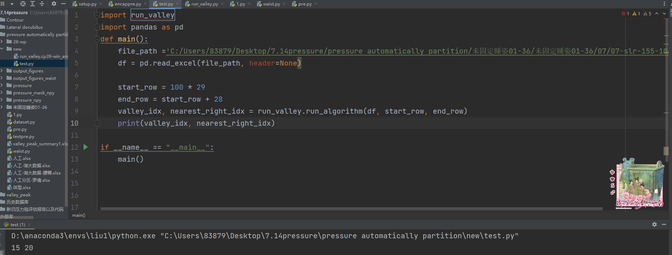Click the run_valley import name on line 1
Screen dimensions: 672x255
(x=152, y=15)
